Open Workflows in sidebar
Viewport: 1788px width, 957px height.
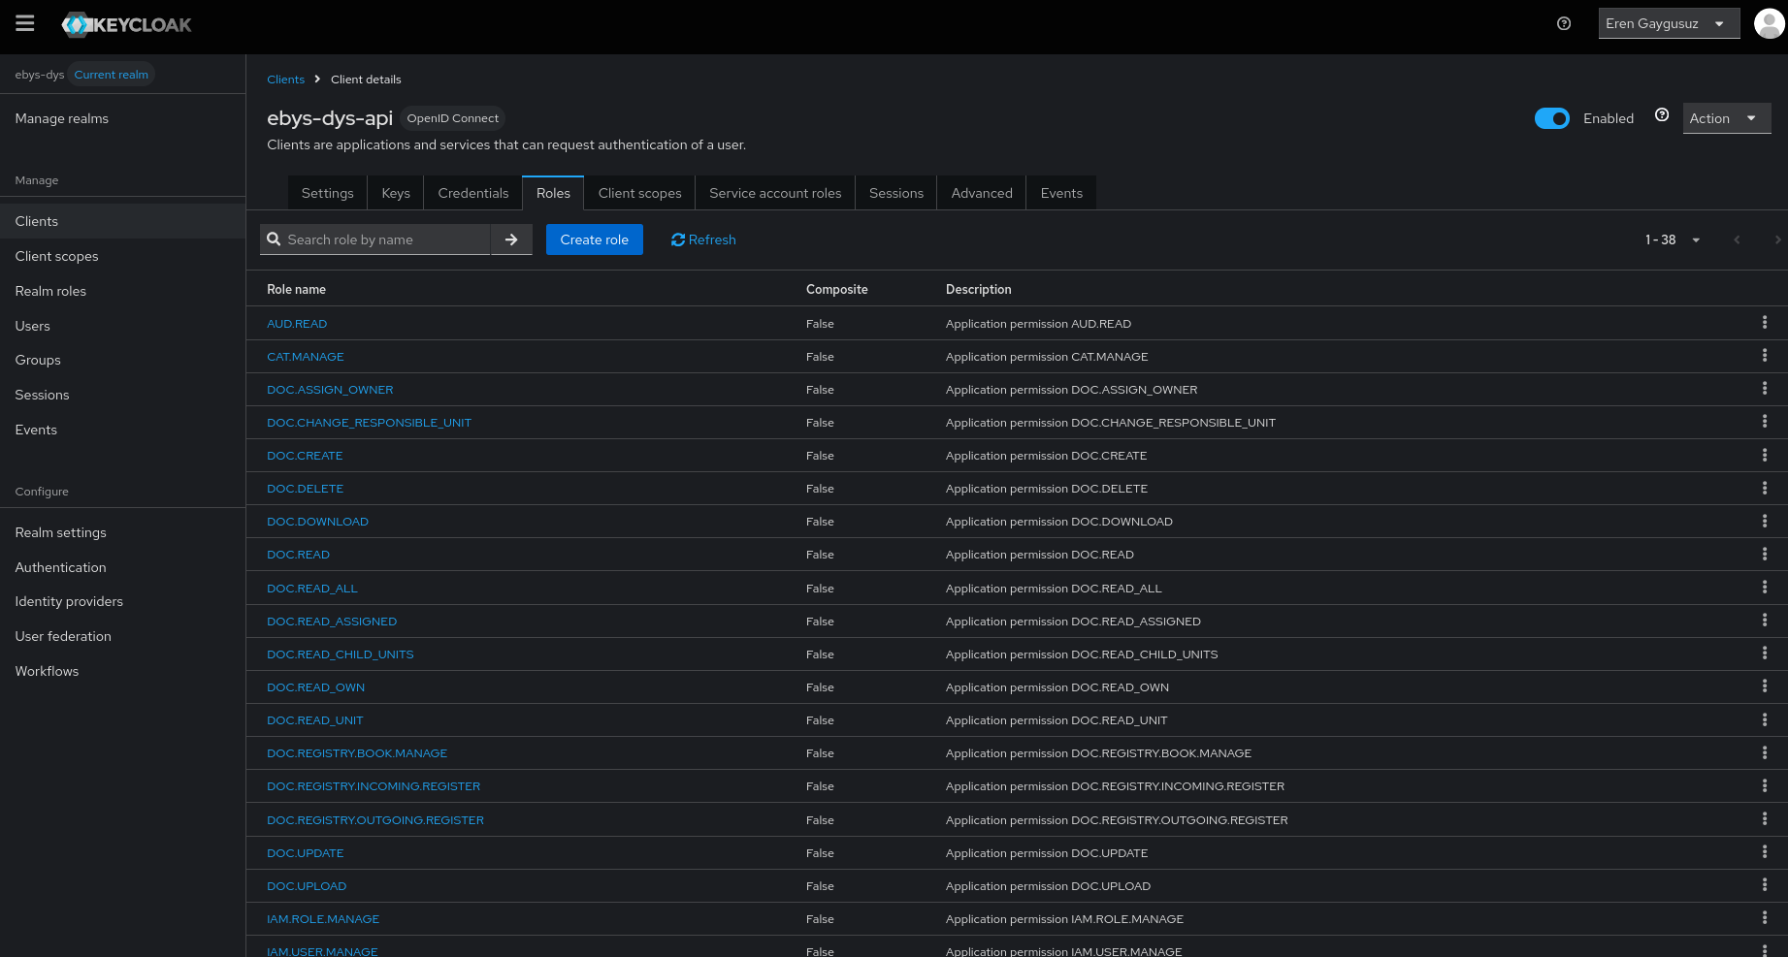click(122, 671)
